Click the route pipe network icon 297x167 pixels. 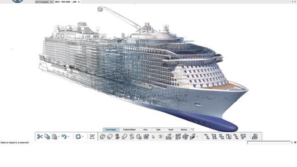coord(168,136)
